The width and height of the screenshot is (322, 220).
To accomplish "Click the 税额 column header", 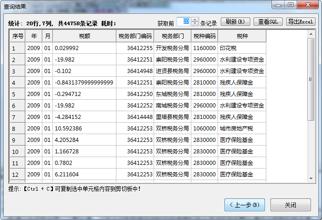I will pos(84,36).
